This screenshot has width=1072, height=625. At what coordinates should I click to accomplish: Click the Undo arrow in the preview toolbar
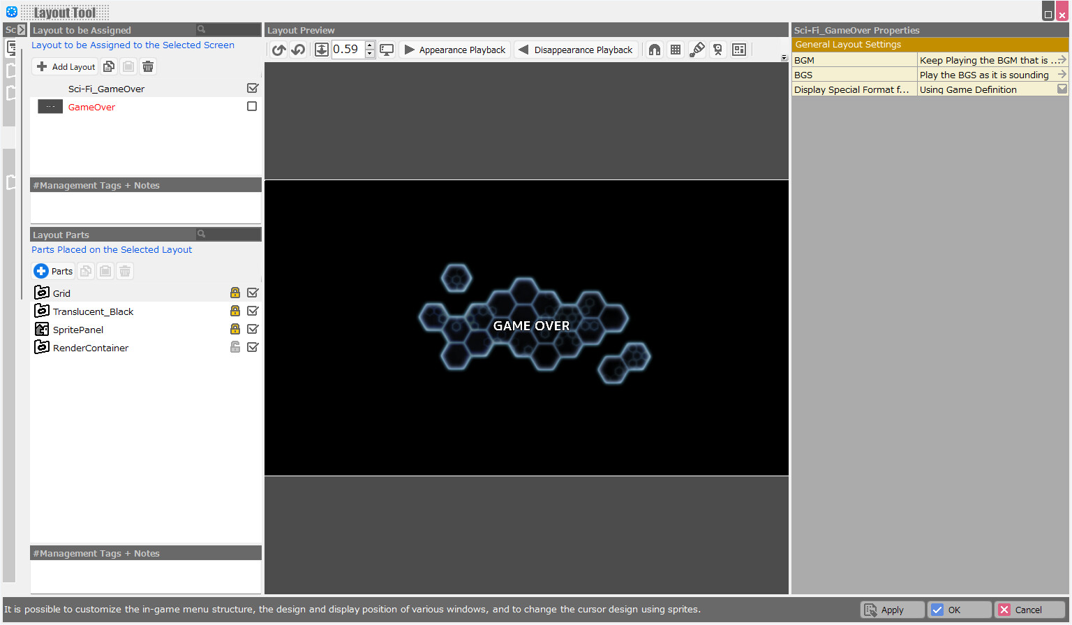coord(278,50)
